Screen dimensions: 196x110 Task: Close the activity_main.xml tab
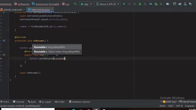point(24,9)
